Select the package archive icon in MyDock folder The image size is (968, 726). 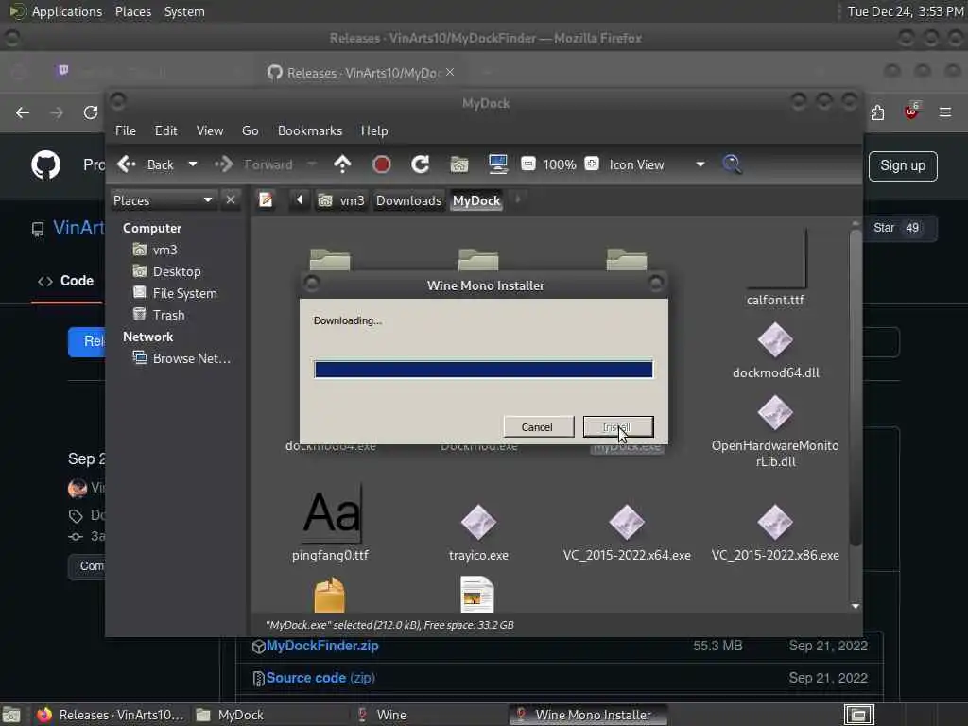coord(330,595)
